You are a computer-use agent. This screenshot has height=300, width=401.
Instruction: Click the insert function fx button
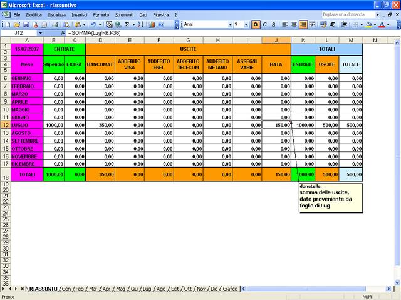[63, 32]
